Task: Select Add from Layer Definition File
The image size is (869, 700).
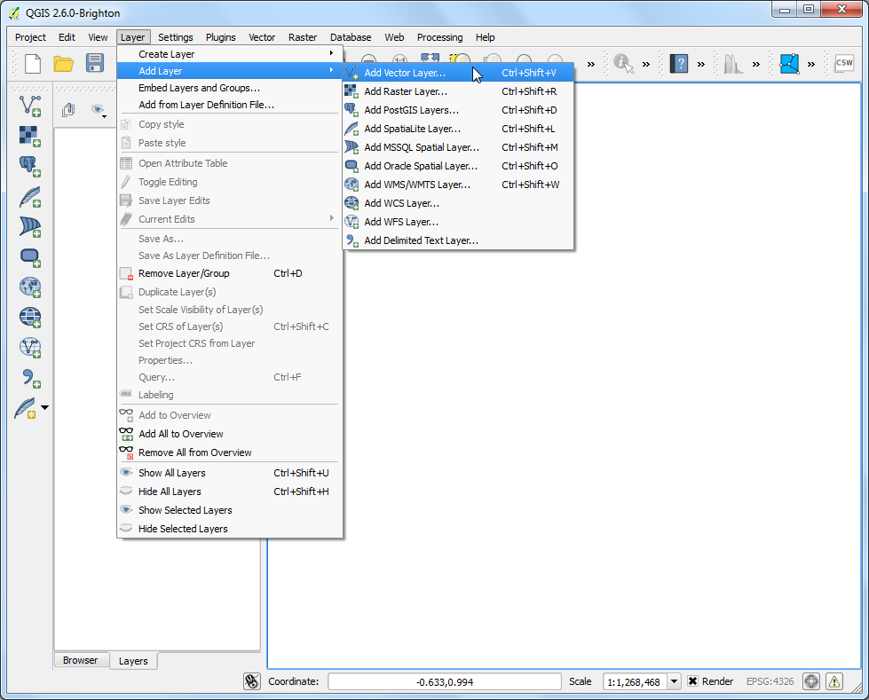Action: tap(229, 105)
